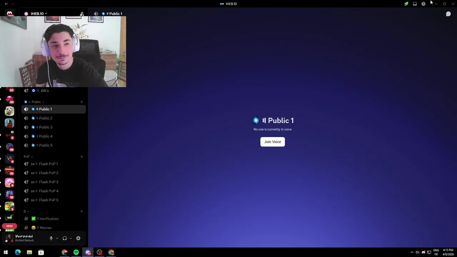Select the cat avatar server icon
The height and width of the screenshot is (257, 457).
tap(10, 111)
